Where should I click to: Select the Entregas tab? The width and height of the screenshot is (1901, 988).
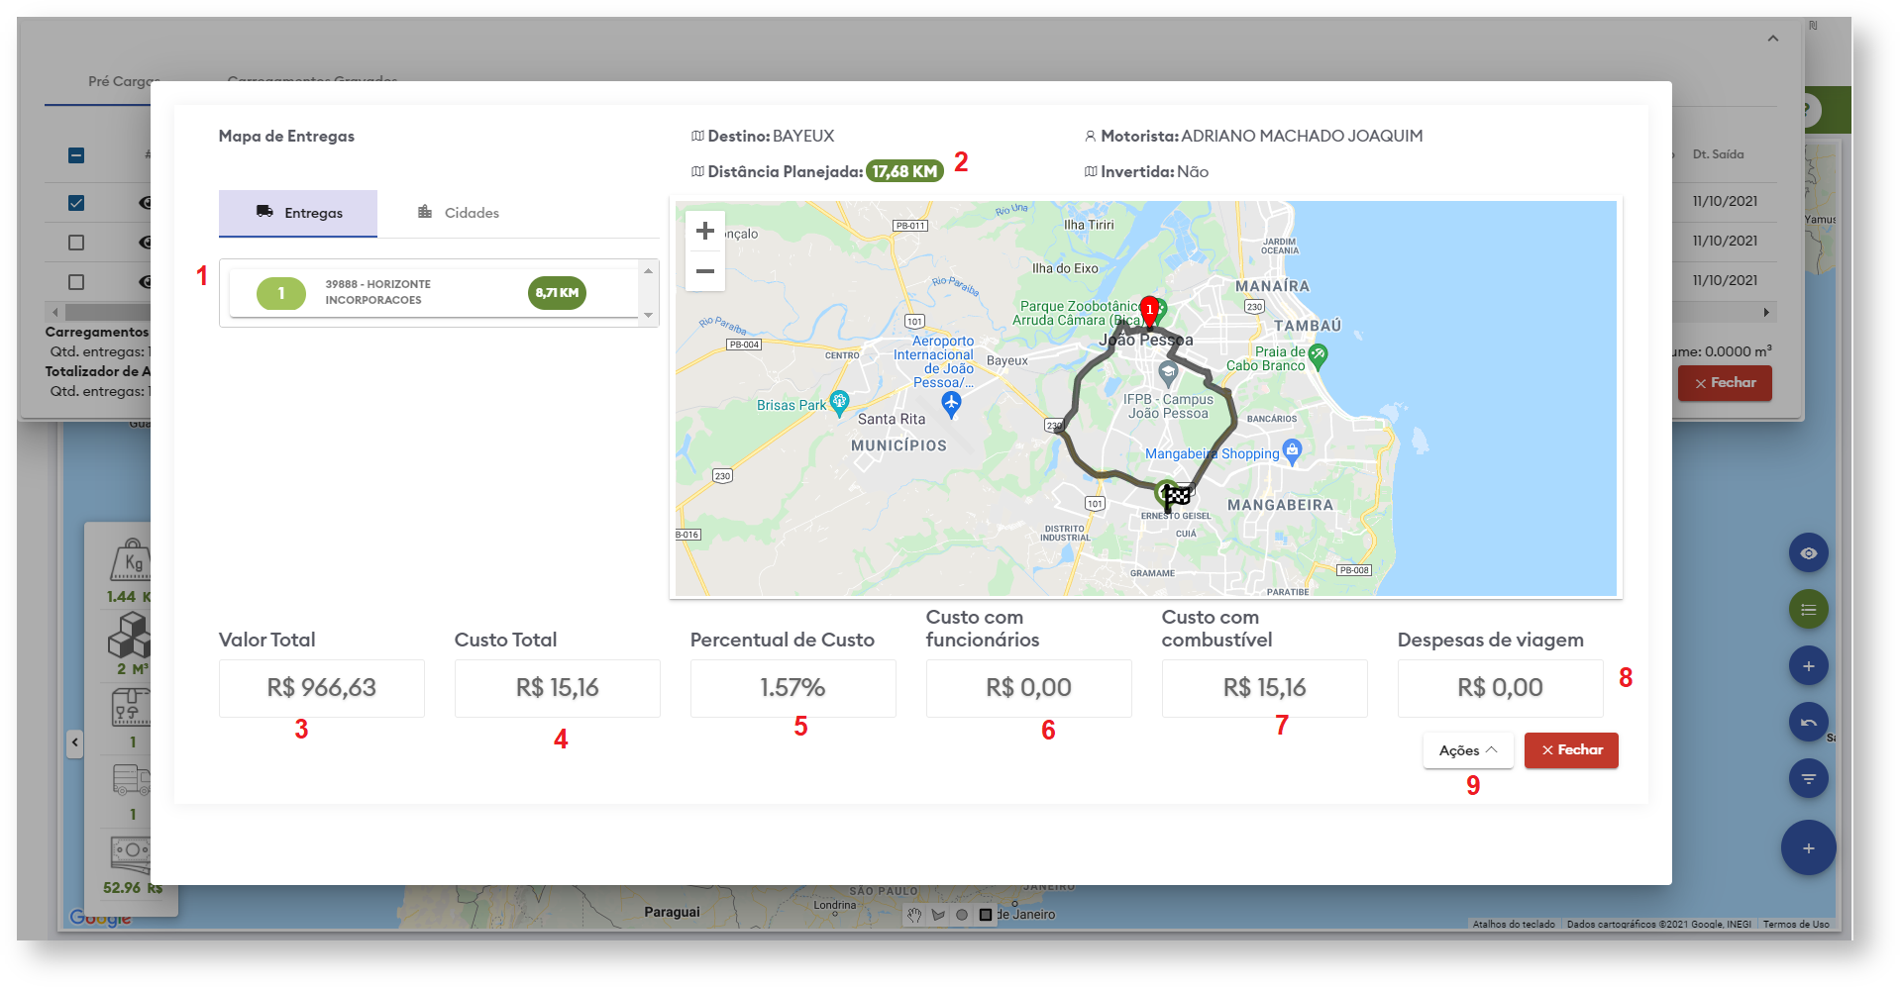pyautogui.click(x=298, y=213)
